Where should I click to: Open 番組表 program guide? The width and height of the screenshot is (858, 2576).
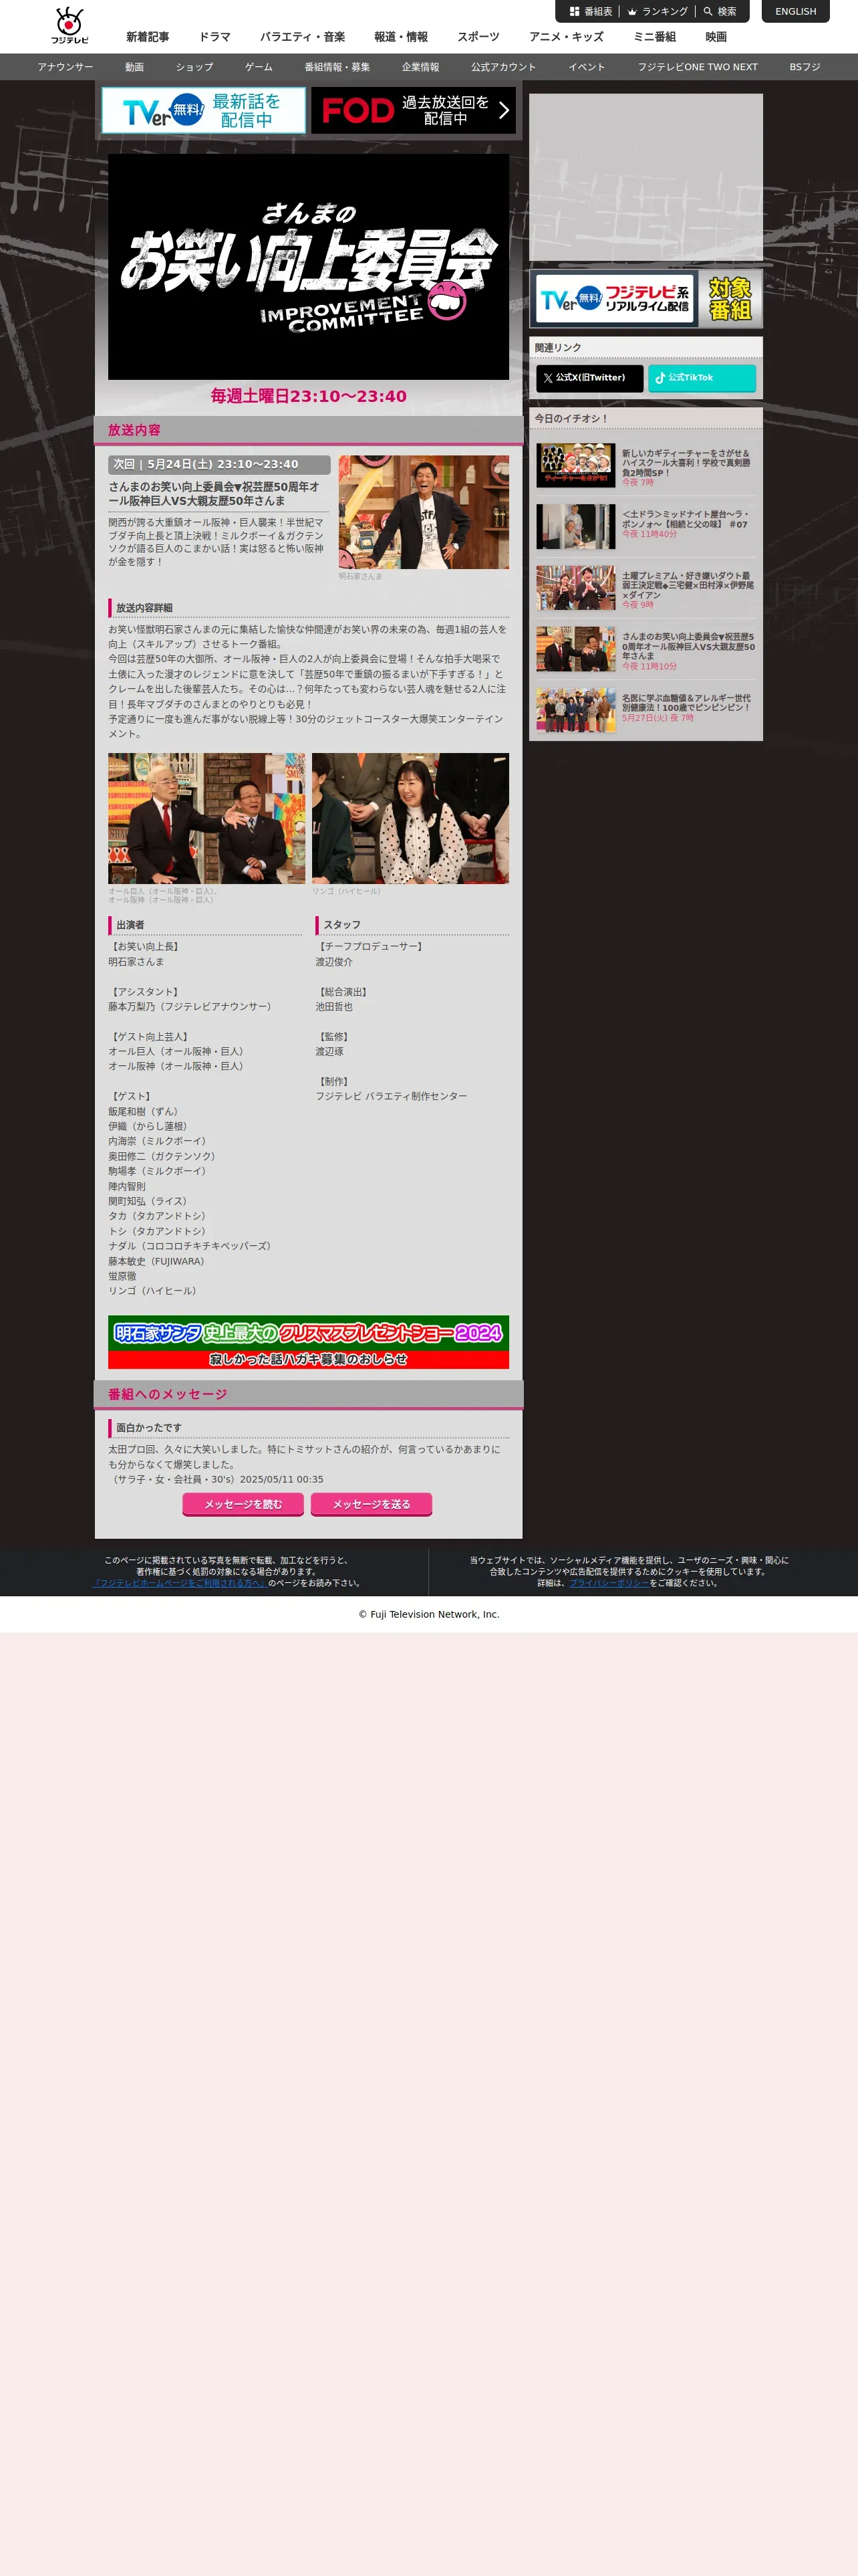[590, 12]
